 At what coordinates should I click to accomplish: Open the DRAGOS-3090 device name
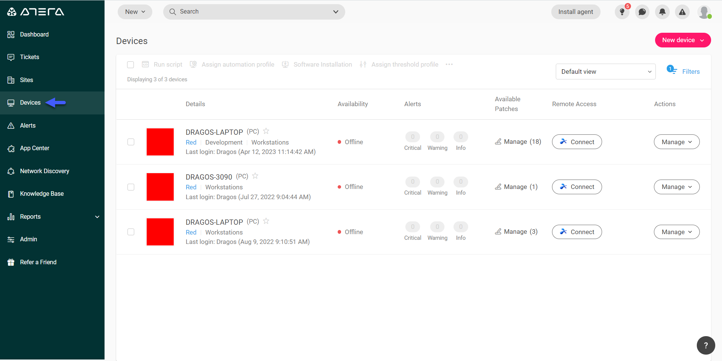[209, 177]
